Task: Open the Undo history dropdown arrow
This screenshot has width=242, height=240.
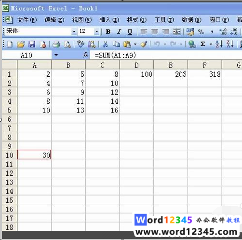Action: 165,44
